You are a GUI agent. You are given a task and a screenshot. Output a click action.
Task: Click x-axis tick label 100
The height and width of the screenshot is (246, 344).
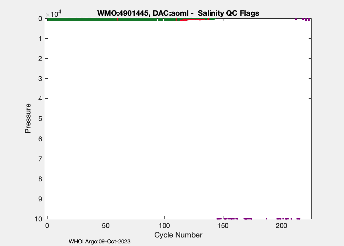click(164, 226)
